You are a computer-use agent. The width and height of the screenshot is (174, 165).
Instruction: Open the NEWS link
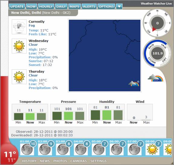click(x=45, y=161)
